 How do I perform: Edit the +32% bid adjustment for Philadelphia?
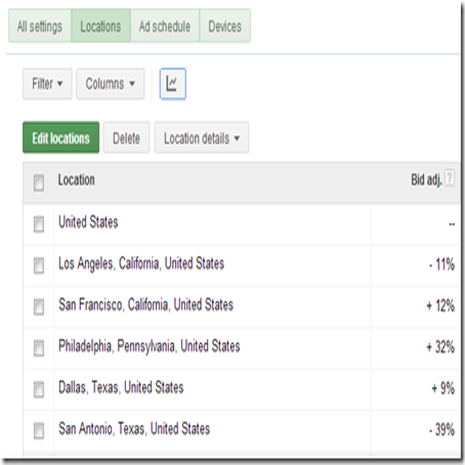[x=440, y=346]
